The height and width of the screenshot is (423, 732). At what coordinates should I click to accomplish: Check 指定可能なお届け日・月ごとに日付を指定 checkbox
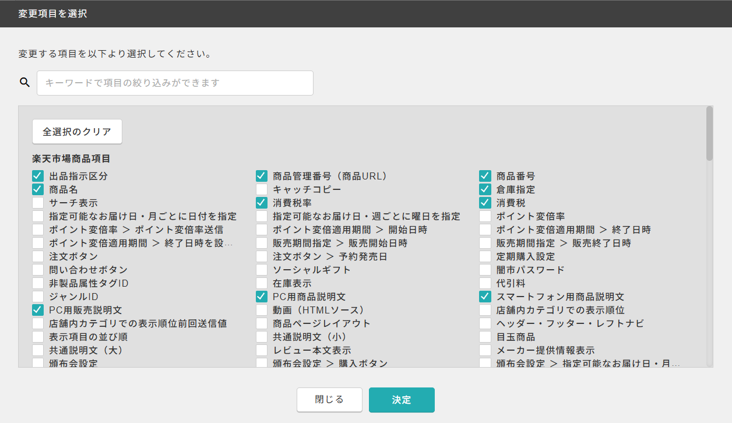pyautogui.click(x=38, y=216)
